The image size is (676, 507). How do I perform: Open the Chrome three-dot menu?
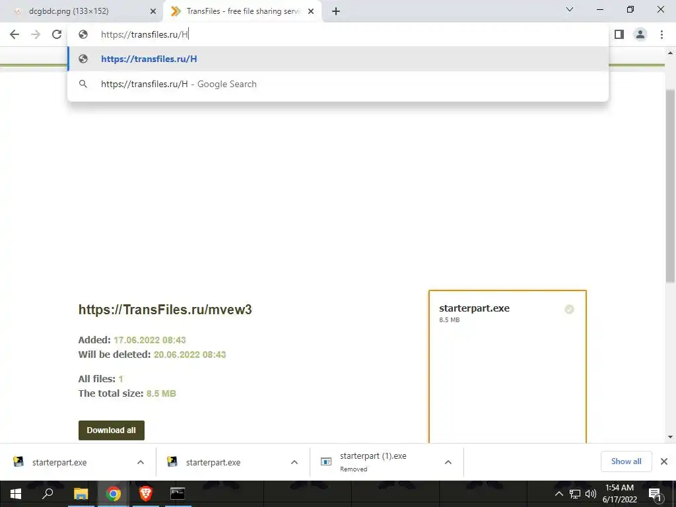661,34
